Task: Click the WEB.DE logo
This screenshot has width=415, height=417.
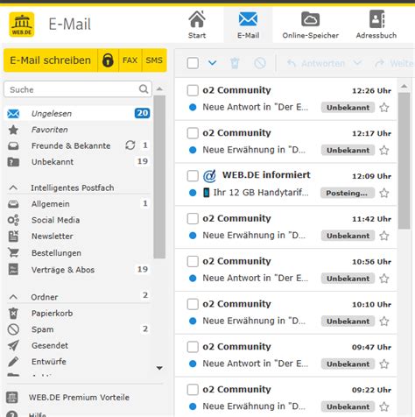Action: [x=22, y=25]
